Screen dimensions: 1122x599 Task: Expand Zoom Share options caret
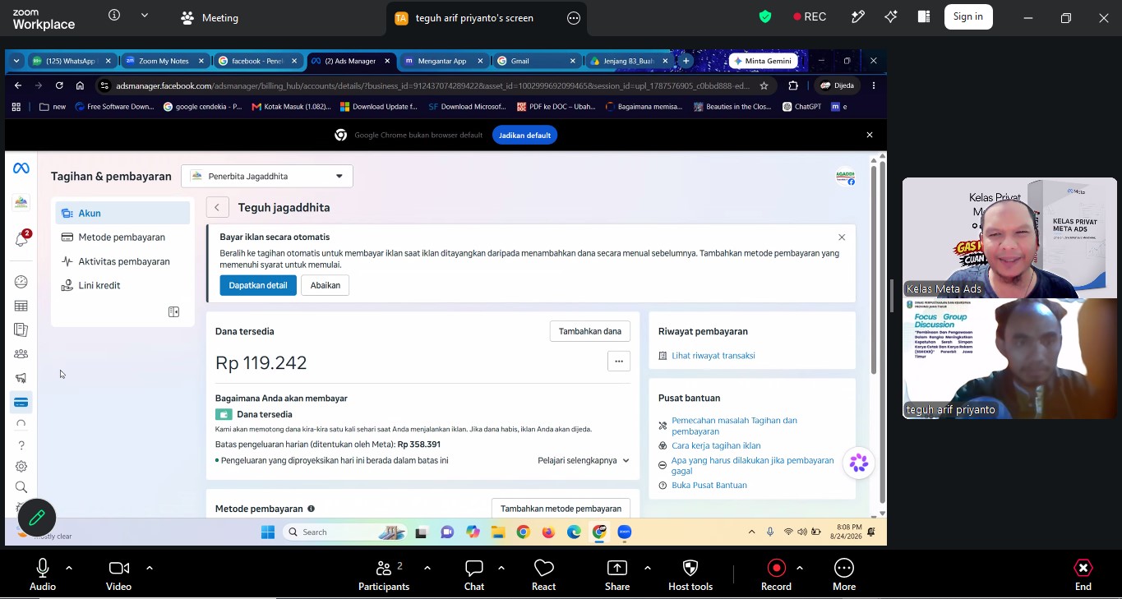(648, 568)
